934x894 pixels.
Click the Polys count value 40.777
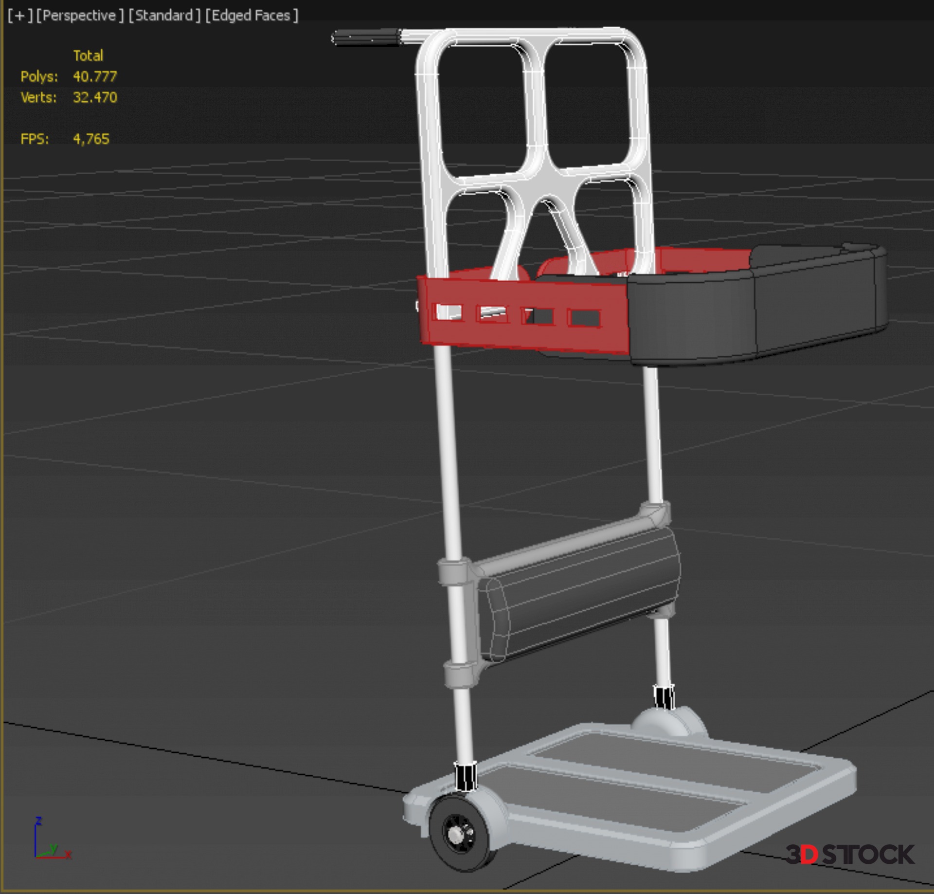point(95,76)
